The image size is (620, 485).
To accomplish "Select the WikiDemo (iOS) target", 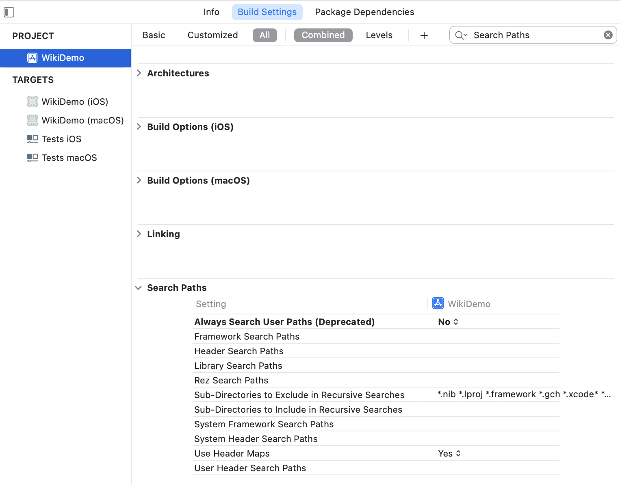I will (x=75, y=102).
